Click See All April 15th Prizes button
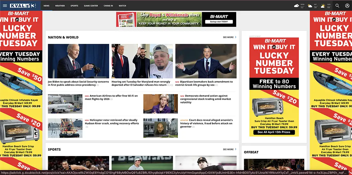 pyautogui.click(x=274, y=132)
